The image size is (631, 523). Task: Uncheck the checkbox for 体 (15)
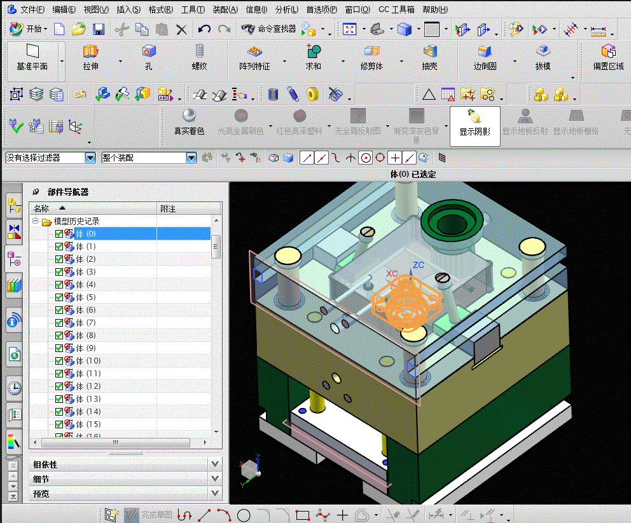click(59, 425)
